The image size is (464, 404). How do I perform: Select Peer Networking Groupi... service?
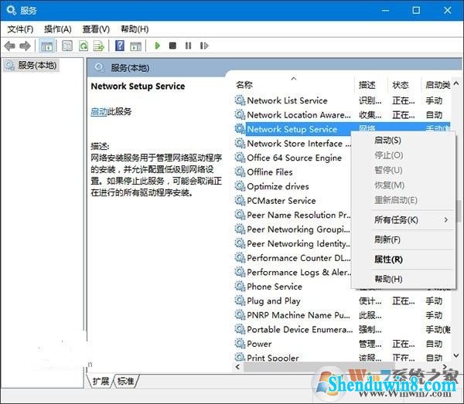(x=292, y=229)
